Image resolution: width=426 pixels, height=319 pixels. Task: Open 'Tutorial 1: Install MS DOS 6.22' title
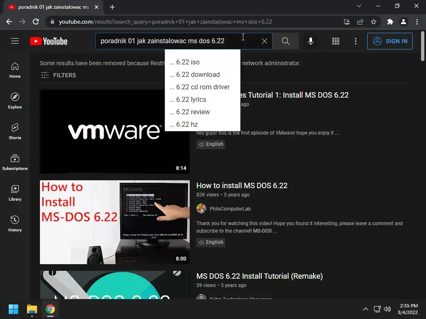coord(295,95)
